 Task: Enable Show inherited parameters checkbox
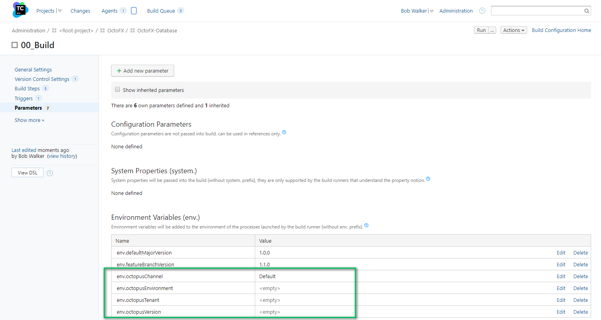click(x=118, y=90)
